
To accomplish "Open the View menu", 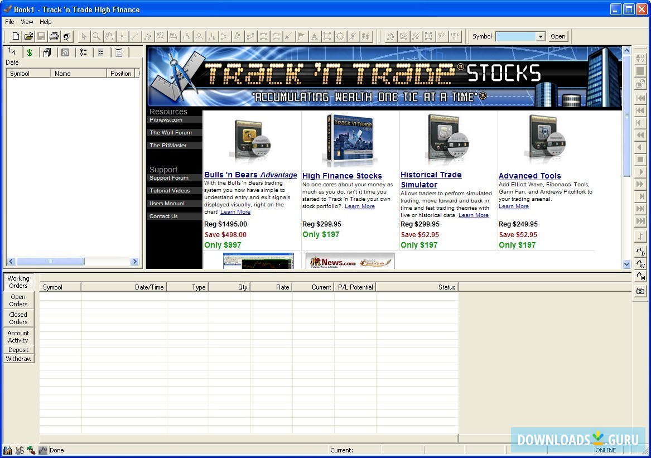I will pyautogui.click(x=27, y=22).
